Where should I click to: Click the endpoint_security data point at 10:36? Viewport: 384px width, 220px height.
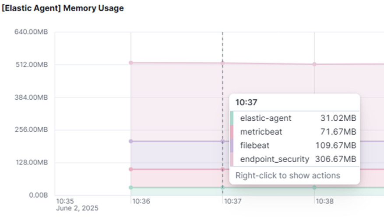tap(130, 63)
